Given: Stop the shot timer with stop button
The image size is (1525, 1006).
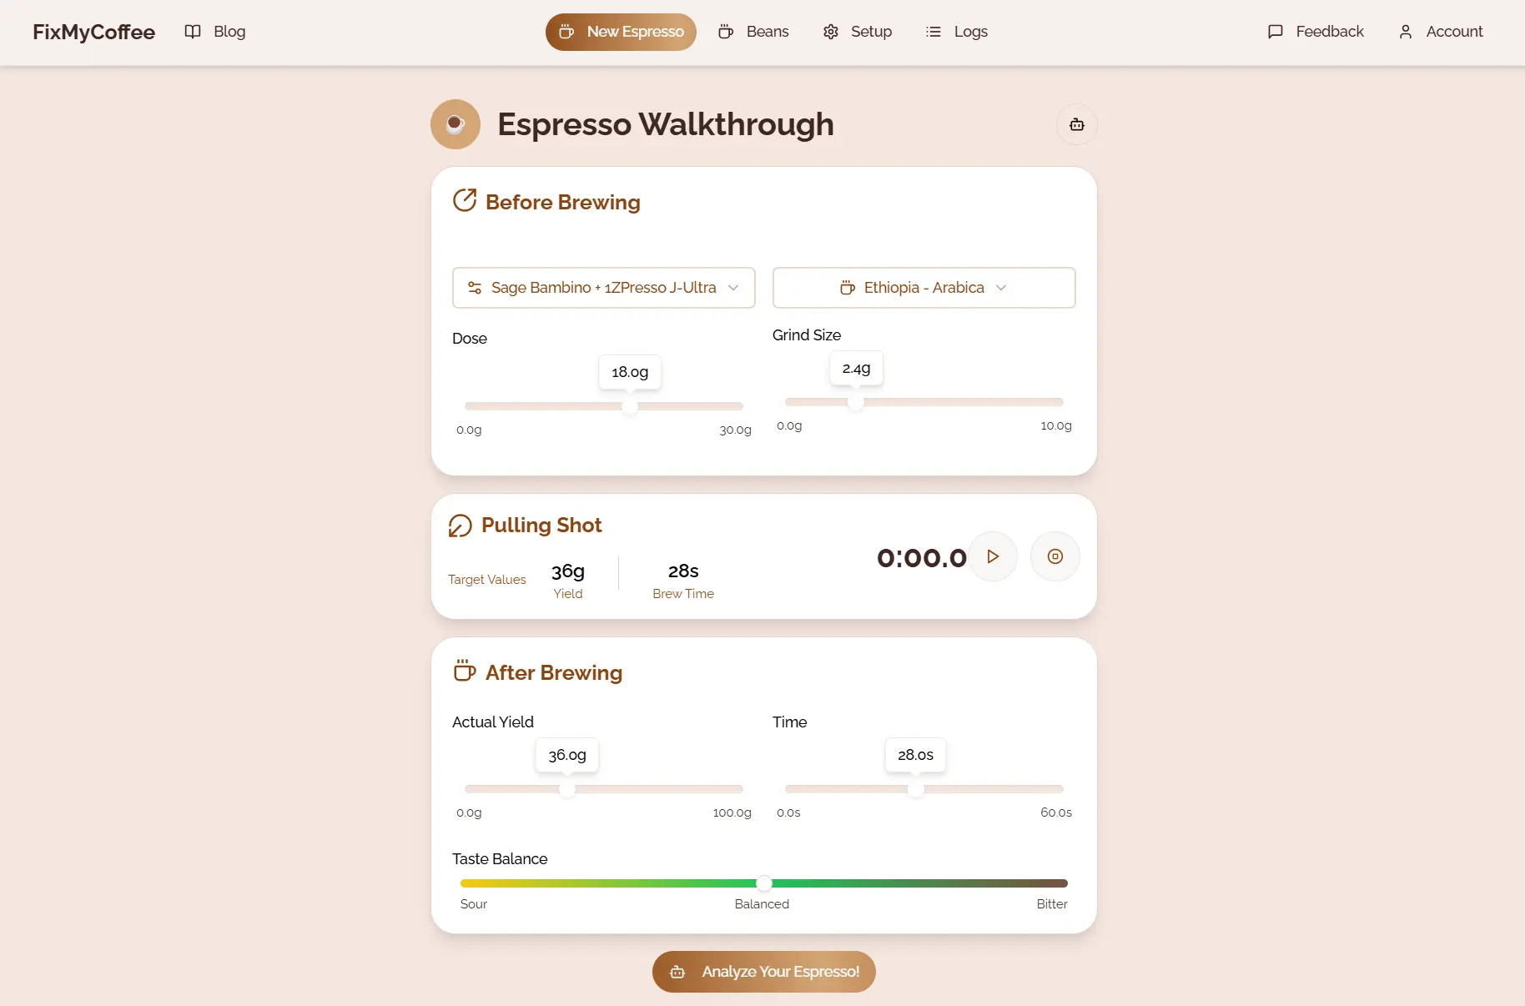Looking at the screenshot, I should tap(1054, 556).
